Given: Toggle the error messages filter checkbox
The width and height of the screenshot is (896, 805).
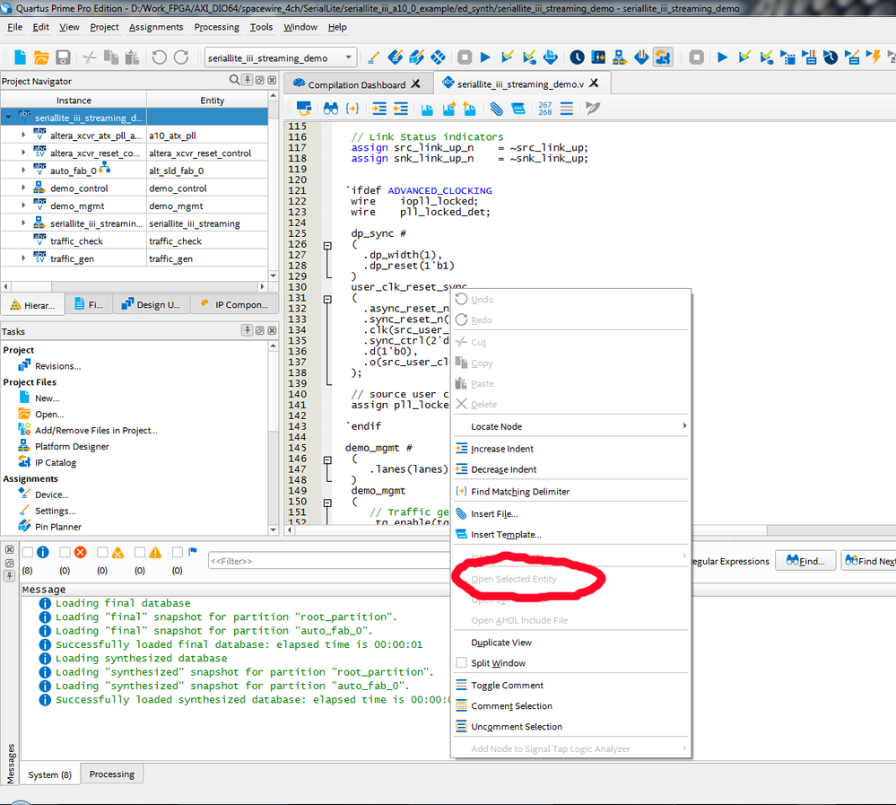Looking at the screenshot, I should pyautogui.click(x=65, y=553).
